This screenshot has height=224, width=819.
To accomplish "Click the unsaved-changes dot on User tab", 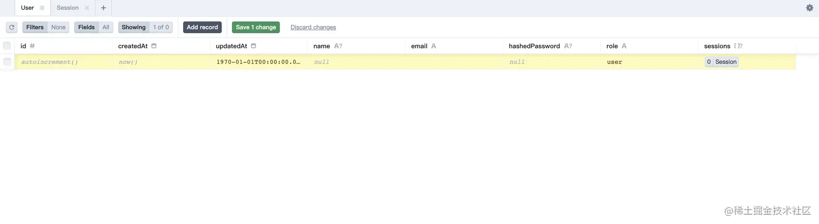I will [42, 8].
